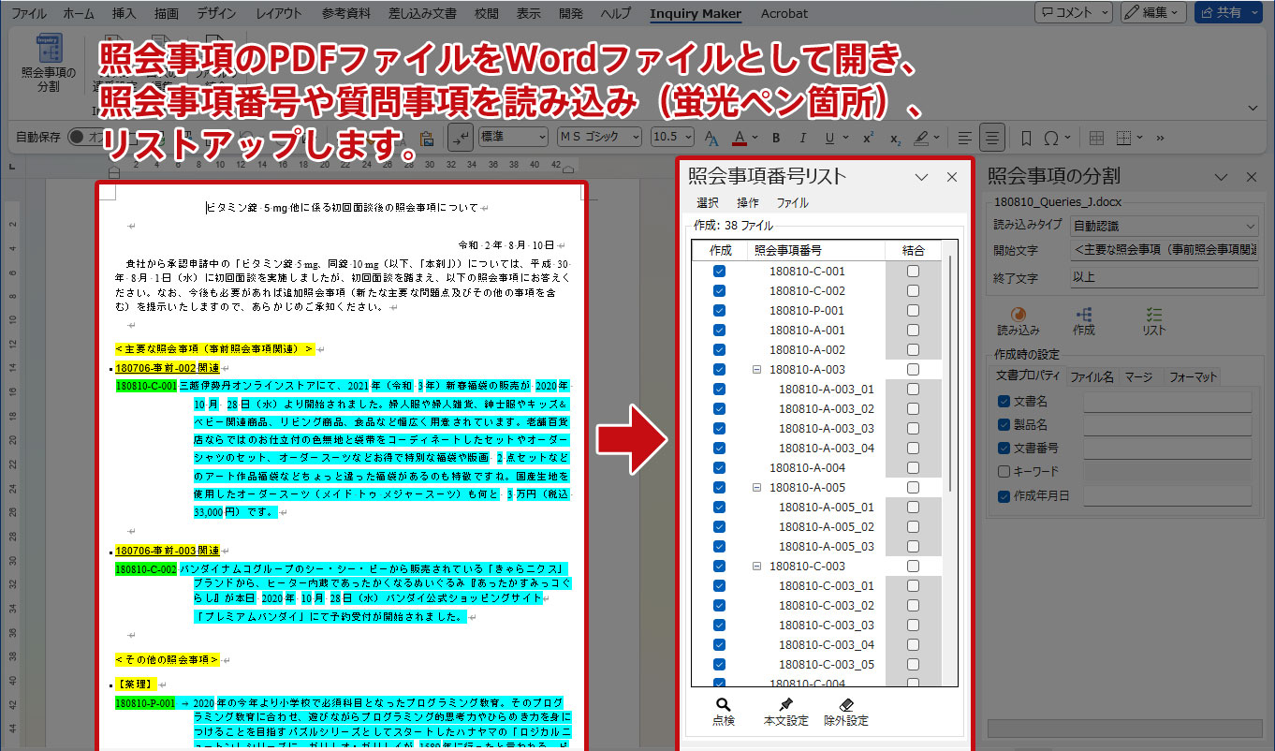Open the Acrobat ribbon tab
The height and width of the screenshot is (751, 1275).
click(783, 13)
